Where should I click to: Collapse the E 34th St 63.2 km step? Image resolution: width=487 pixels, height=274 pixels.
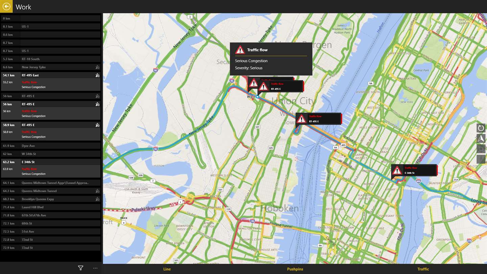click(51, 162)
